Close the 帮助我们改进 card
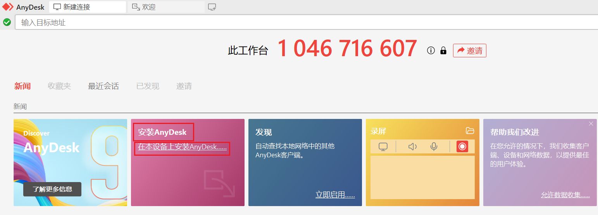Screen dimensions: 598x215 (x=591, y=124)
